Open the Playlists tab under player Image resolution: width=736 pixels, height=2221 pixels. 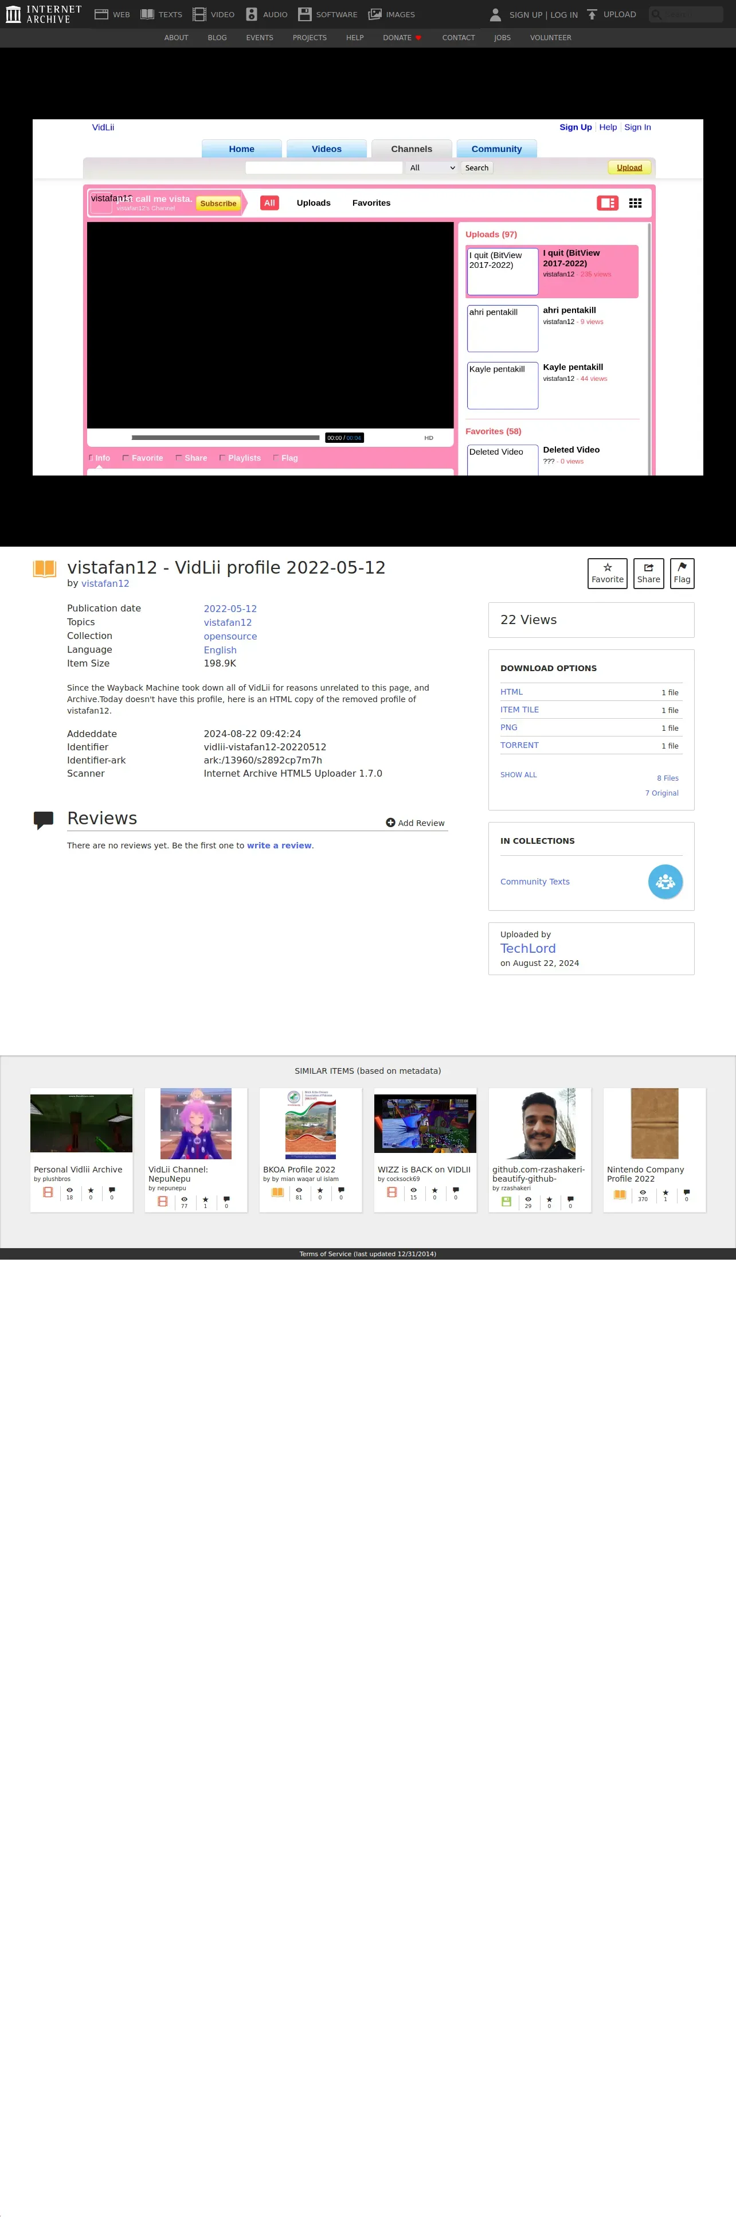pyautogui.click(x=240, y=458)
